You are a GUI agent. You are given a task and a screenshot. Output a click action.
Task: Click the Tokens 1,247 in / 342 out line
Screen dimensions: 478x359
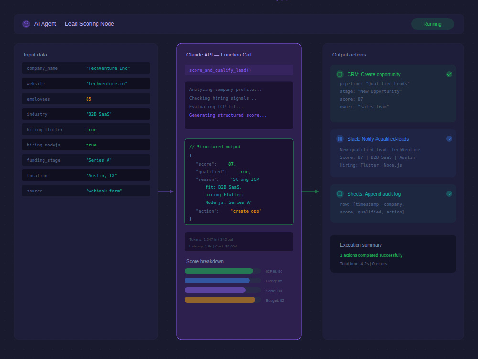pos(211,240)
